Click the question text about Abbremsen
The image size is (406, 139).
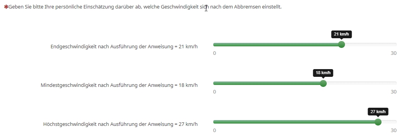[145, 7]
